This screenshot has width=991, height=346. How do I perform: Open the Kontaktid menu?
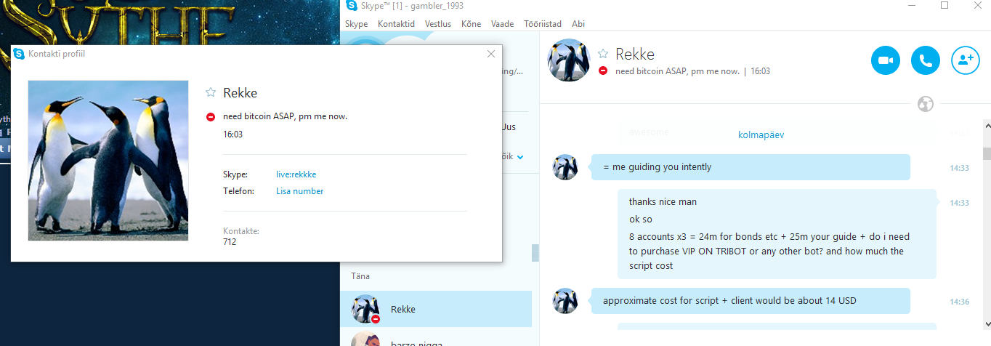coord(396,24)
